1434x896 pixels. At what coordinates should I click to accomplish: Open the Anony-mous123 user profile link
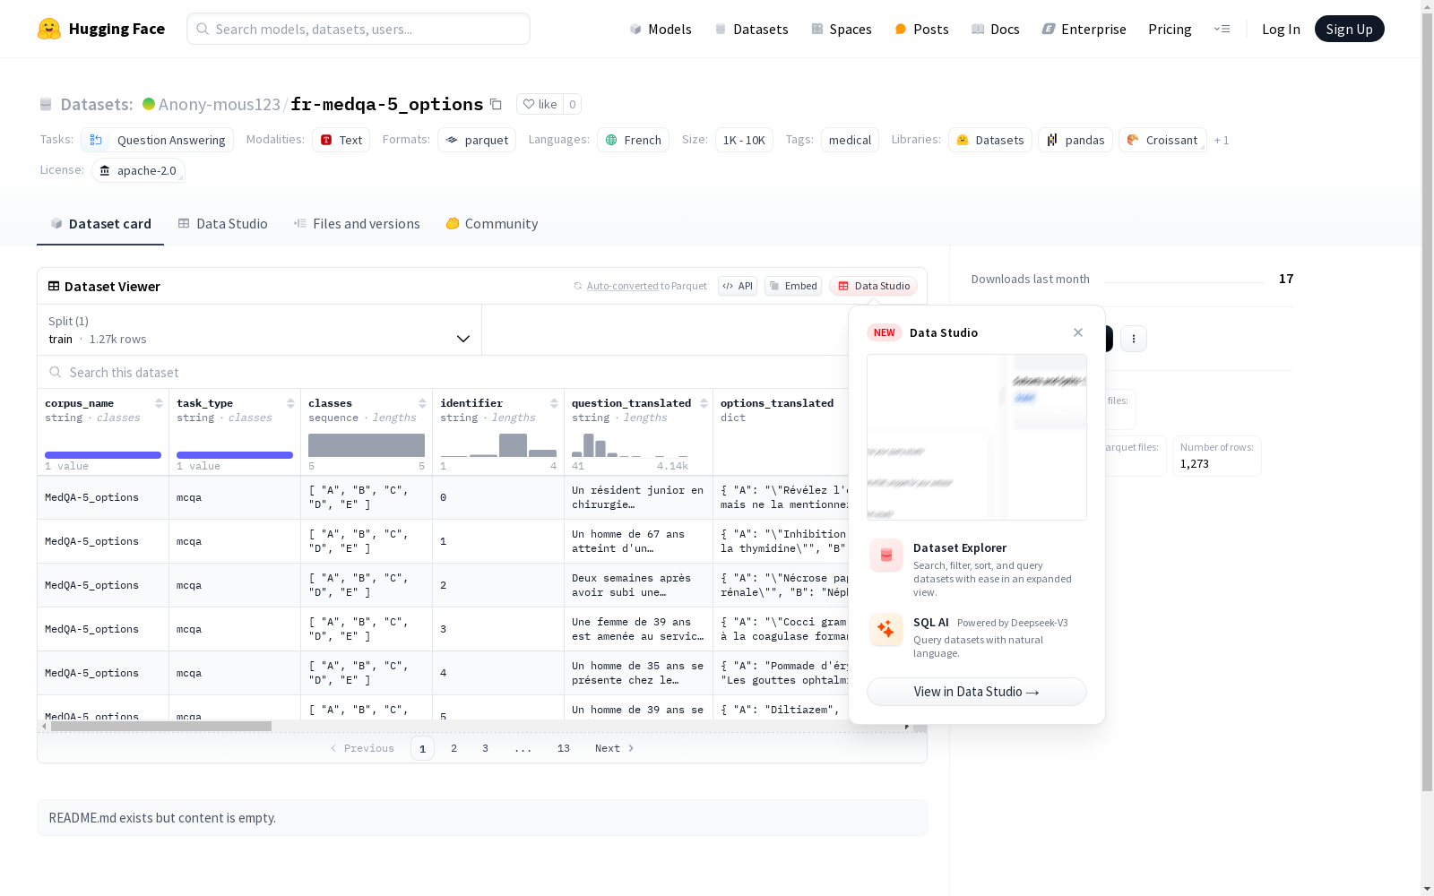220,104
